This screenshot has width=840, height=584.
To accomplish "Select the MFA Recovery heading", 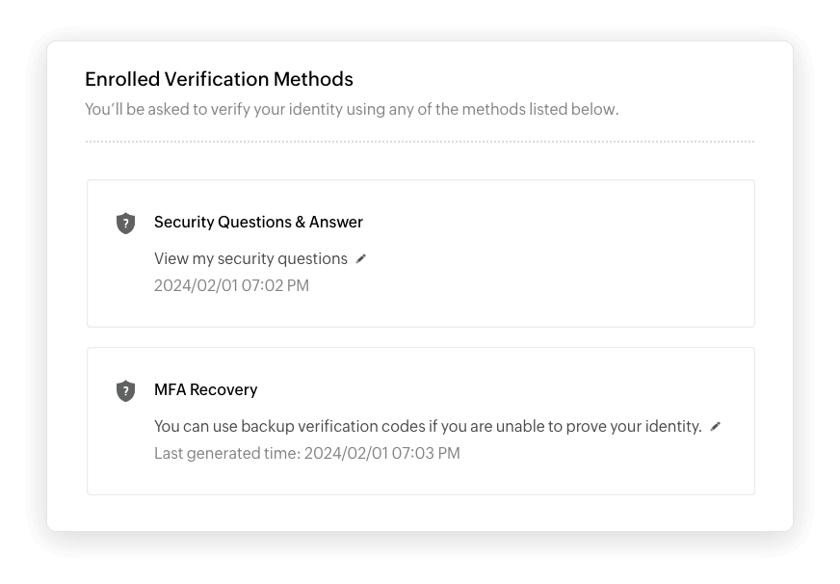I will coord(206,389).
